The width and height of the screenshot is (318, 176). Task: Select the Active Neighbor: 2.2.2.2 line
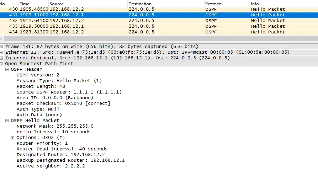(51, 166)
